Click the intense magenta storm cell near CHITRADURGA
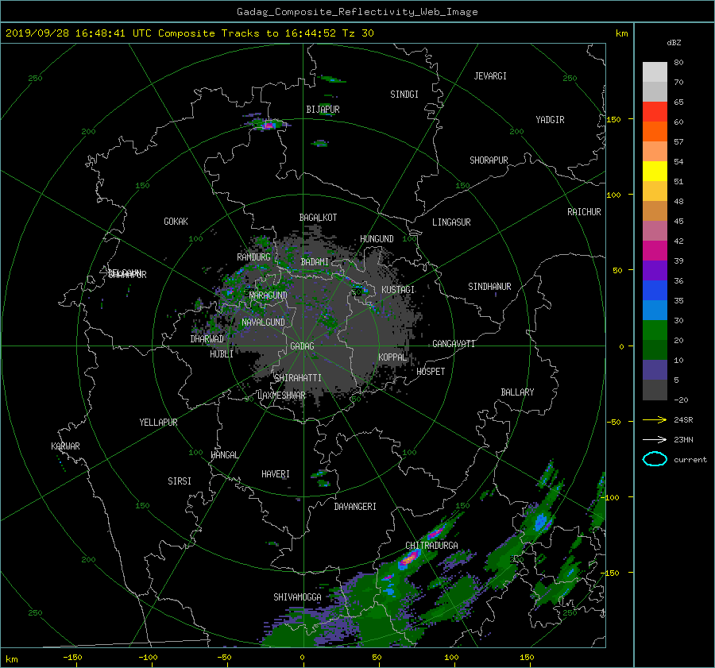Screen dimensions: 715x668 pos(409,558)
